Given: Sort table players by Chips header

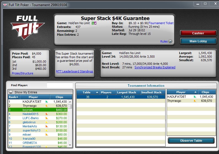Looking at the screenshot, I should (x=207, y=92).
